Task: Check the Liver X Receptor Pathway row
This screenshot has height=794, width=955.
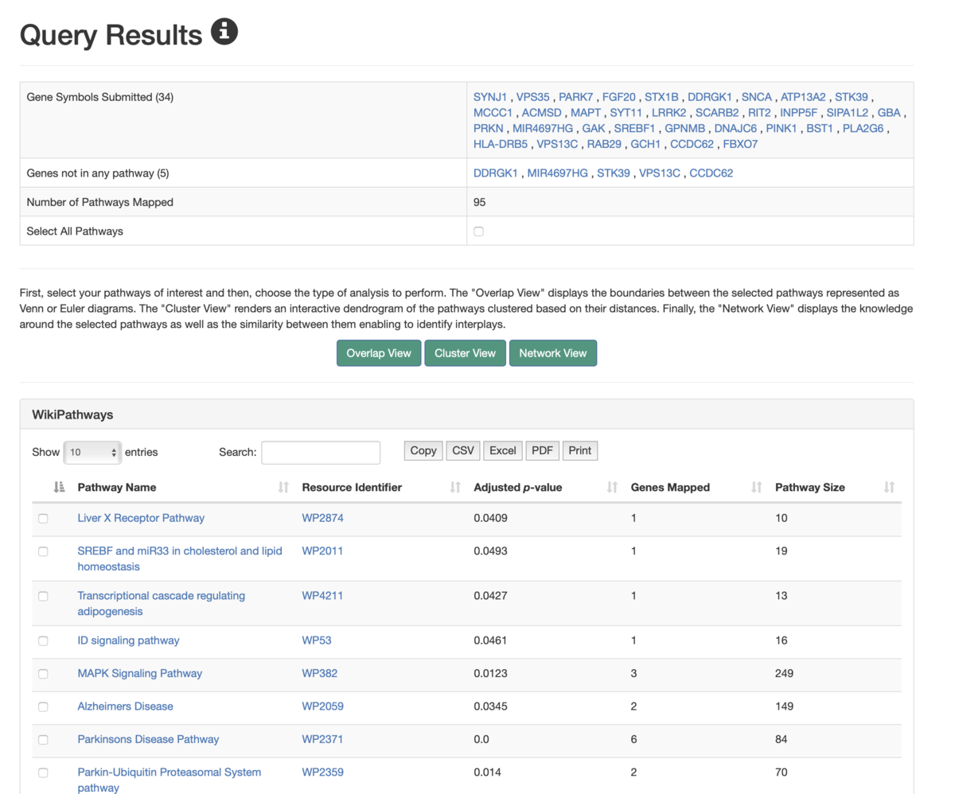Action: click(x=43, y=519)
